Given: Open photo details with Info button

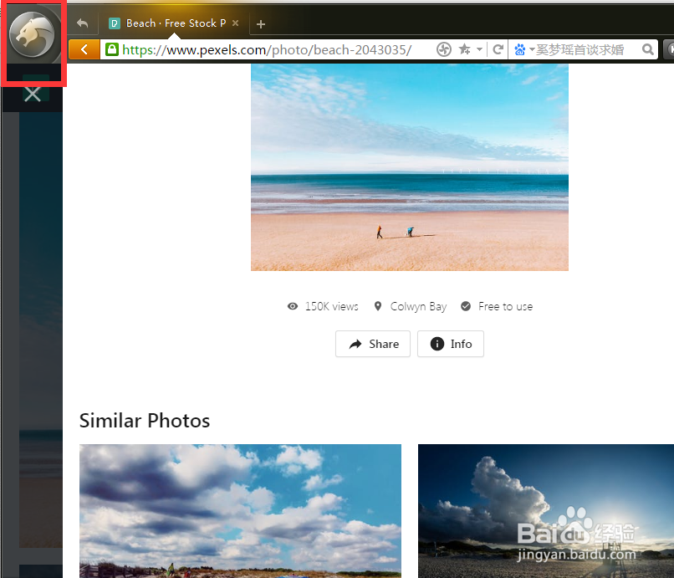Looking at the screenshot, I should click(451, 344).
